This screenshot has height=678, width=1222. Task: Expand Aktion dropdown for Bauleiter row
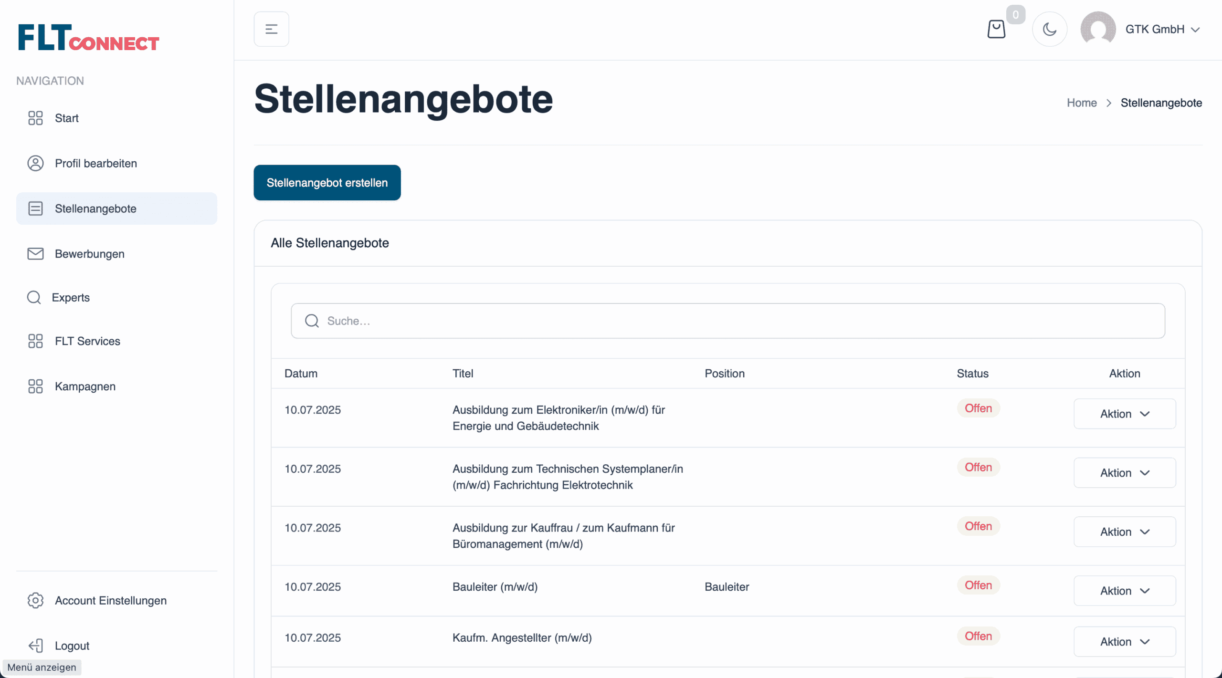[1124, 591]
